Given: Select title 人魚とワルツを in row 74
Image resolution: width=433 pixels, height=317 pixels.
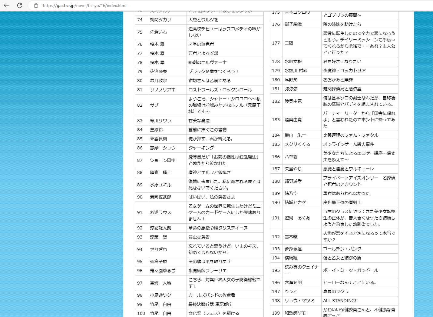Looking at the screenshot, I should (203, 20).
